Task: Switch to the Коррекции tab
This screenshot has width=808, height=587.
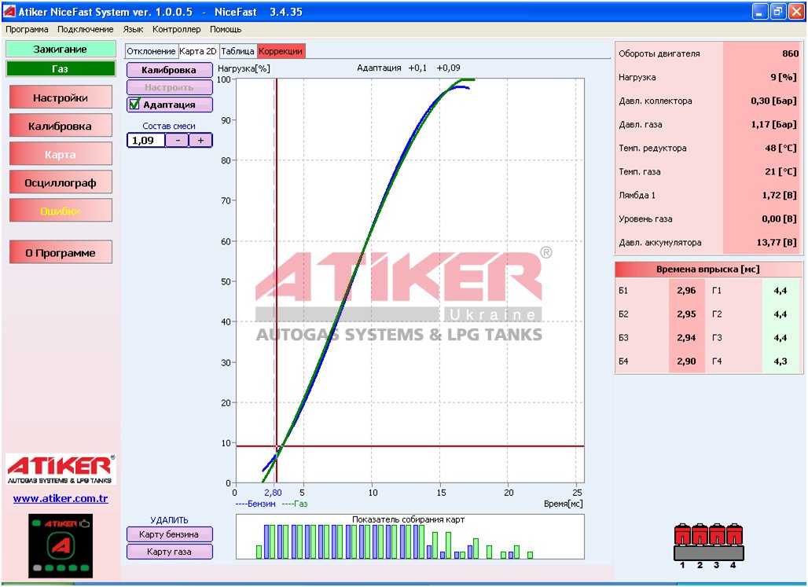Action: [x=281, y=51]
